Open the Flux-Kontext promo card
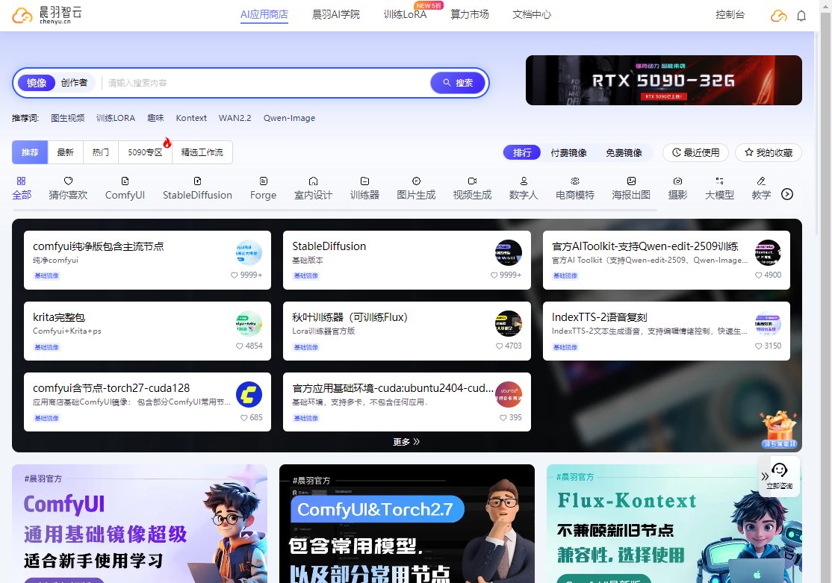Image resolution: width=832 pixels, height=583 pixels. pyautogui.click(x=674, y=523)
